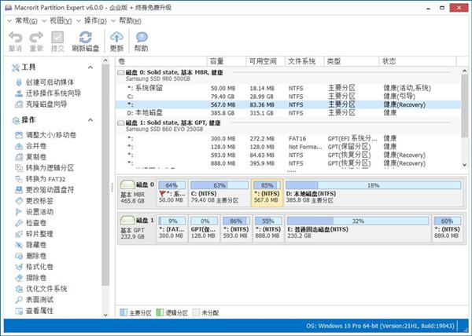Click the Undo (撤消) toolbar icon
The height and width of the screenshot is (336, 472).
click(15, 38)
